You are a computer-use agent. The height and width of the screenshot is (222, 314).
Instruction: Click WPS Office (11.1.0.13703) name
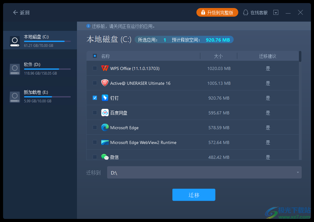(x=135, y=68)
